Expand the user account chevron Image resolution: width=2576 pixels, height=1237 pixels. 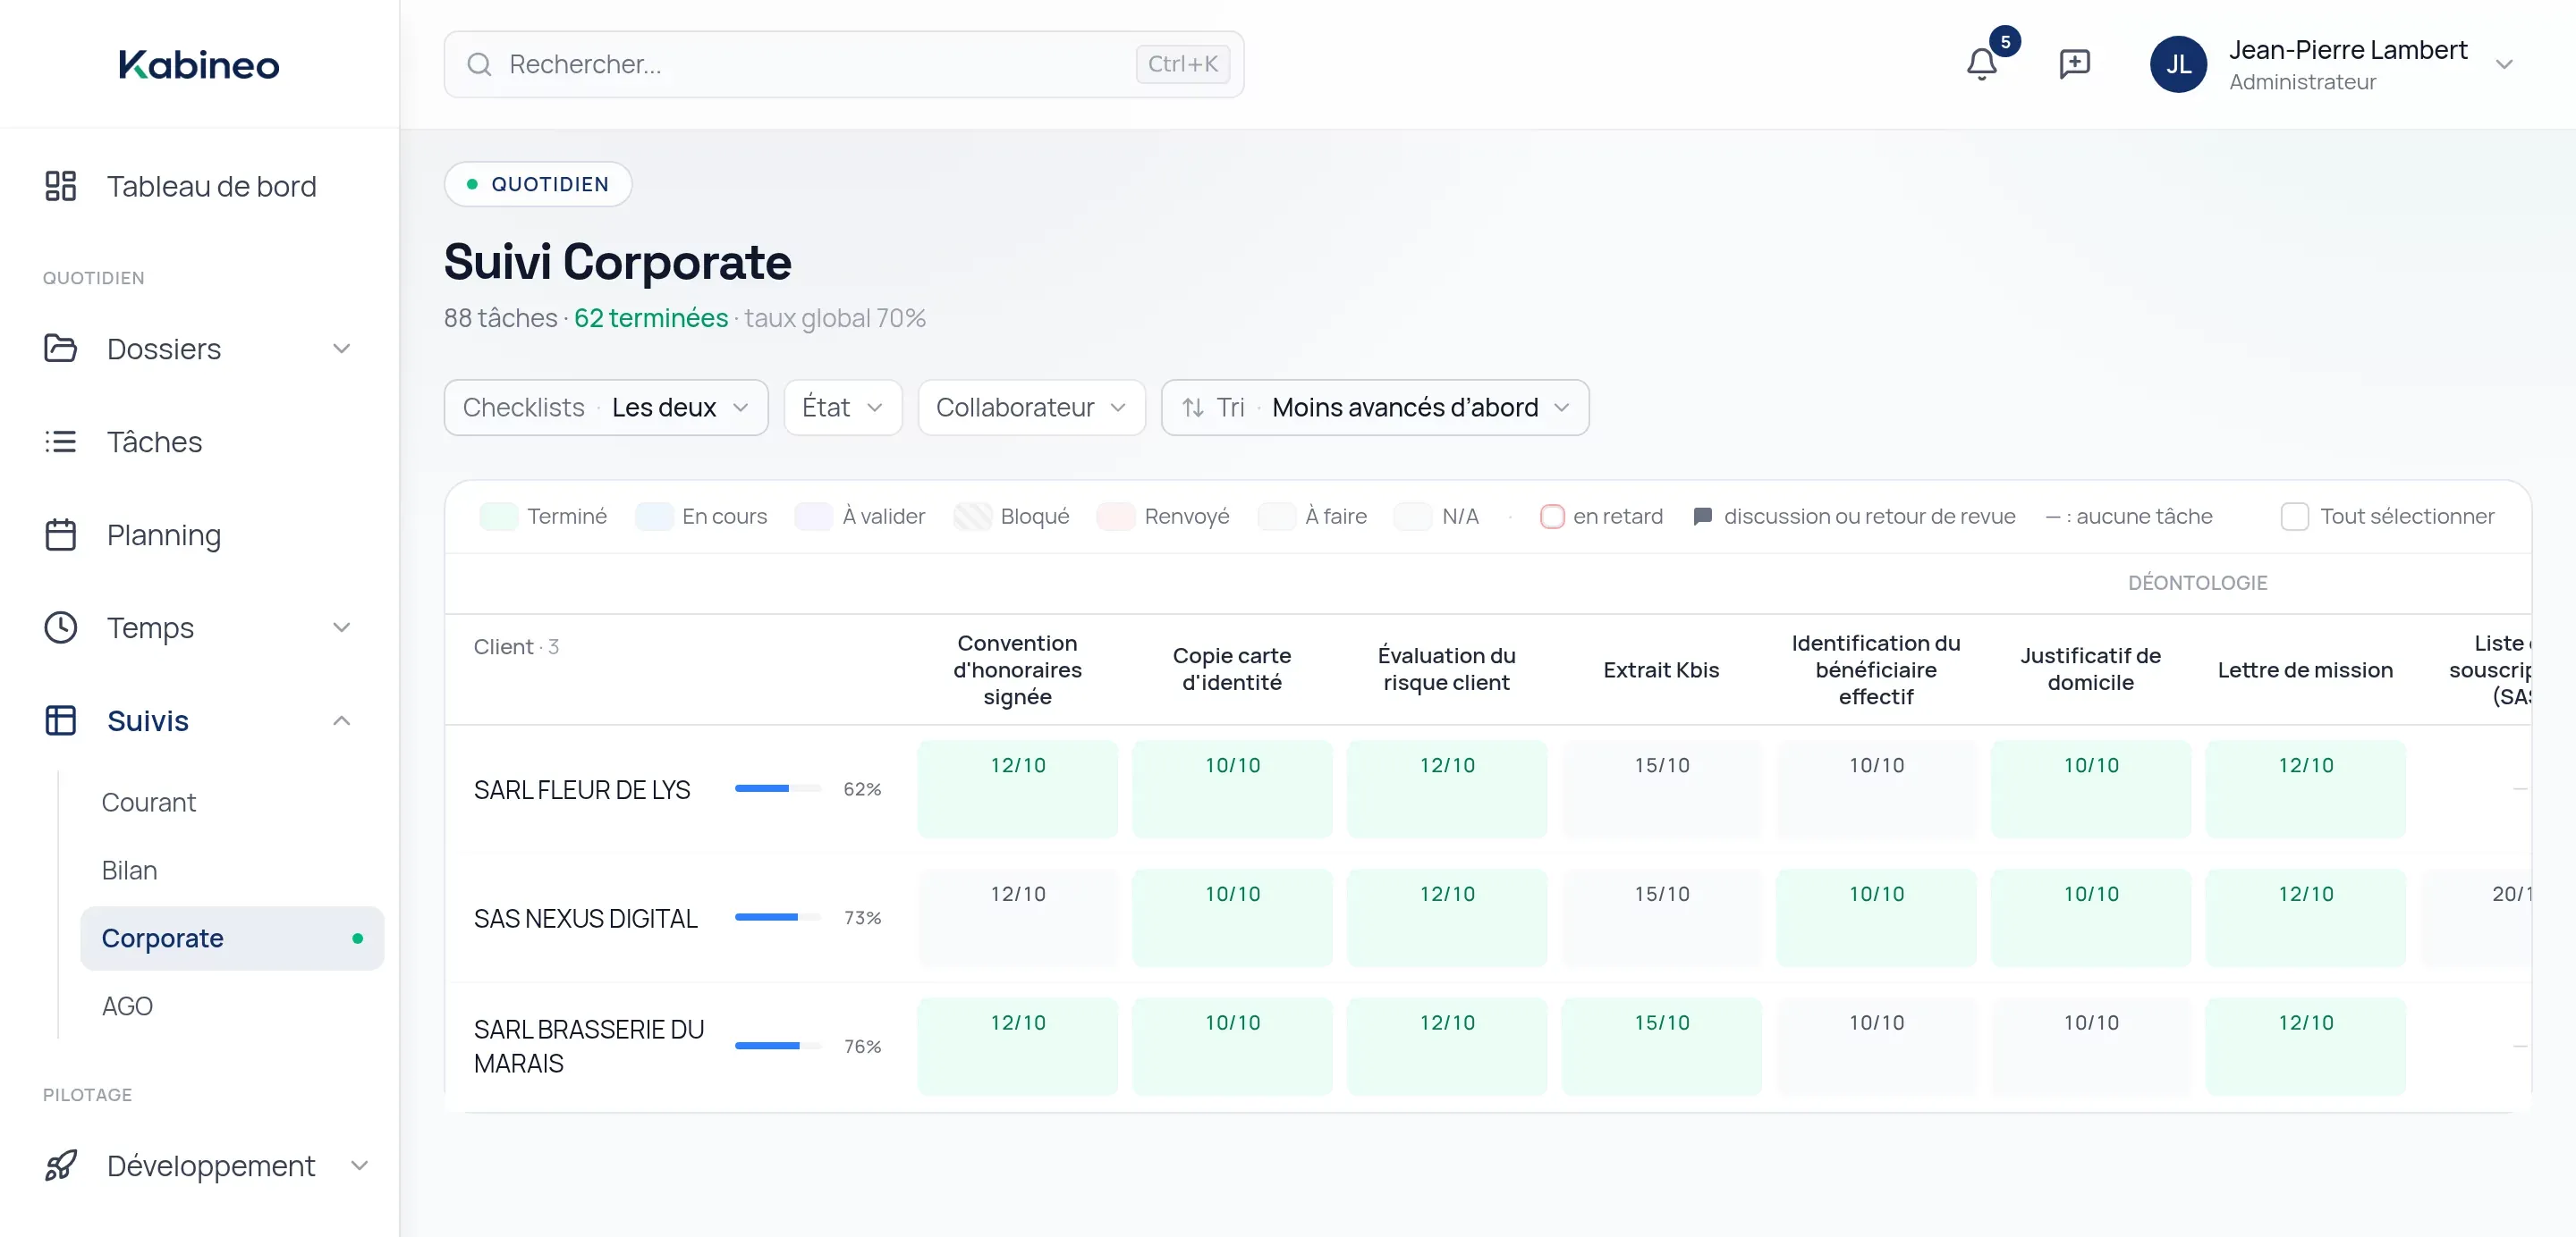(x=2503, y=65)
